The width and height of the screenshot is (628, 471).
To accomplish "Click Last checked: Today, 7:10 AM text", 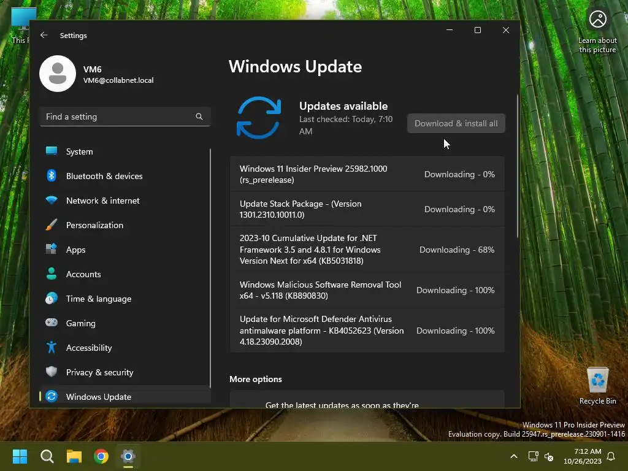I will coord(346,125).
